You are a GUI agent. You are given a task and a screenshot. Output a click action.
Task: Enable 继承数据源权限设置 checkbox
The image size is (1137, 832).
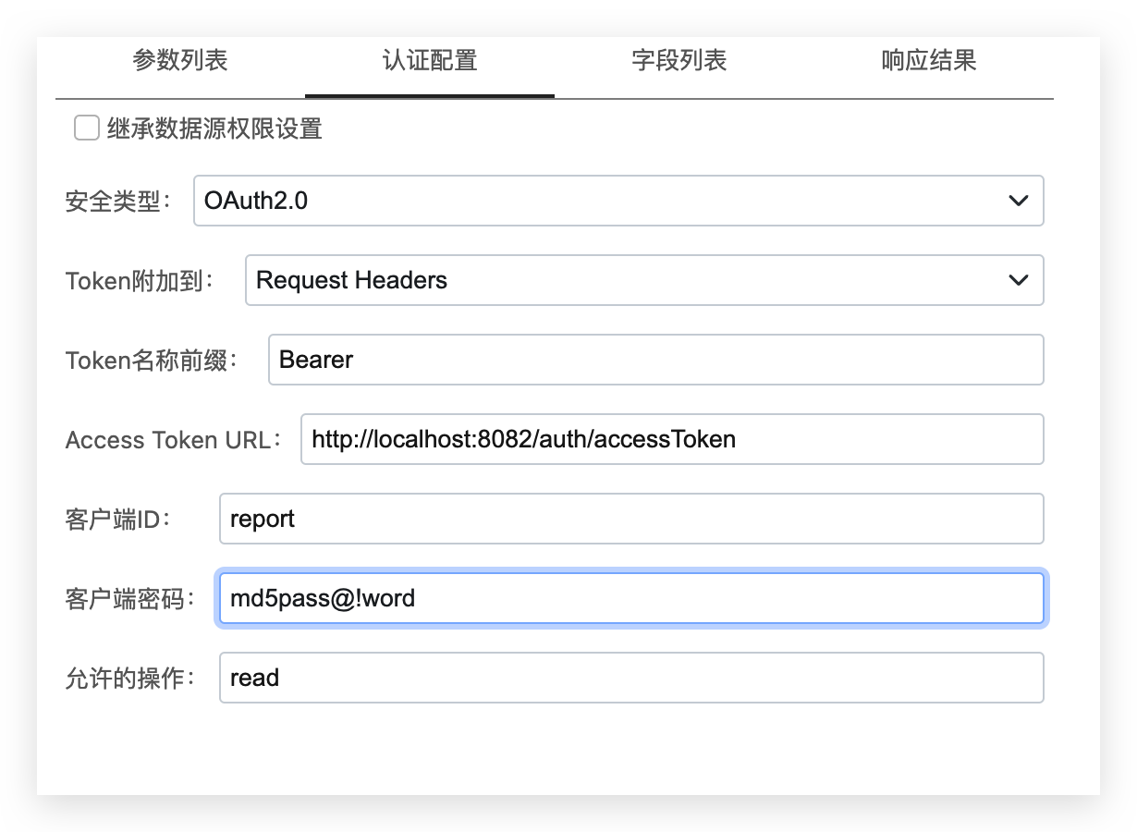(87, 128)
